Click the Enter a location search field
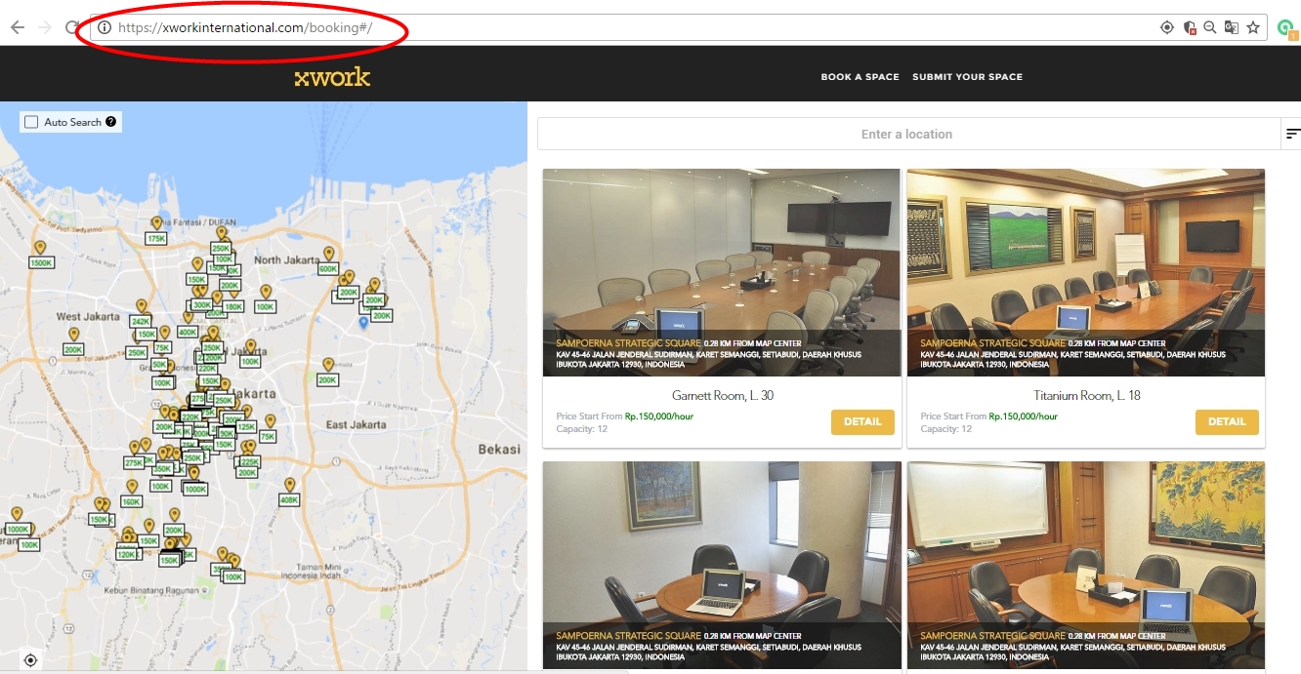The image size is (1301, 674). click(906, 135)
